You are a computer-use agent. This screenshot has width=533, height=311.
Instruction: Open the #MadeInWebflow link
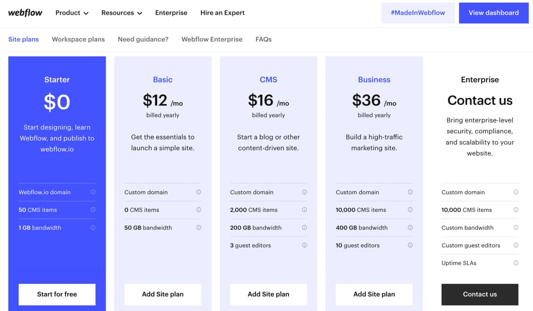pos(418,12)
